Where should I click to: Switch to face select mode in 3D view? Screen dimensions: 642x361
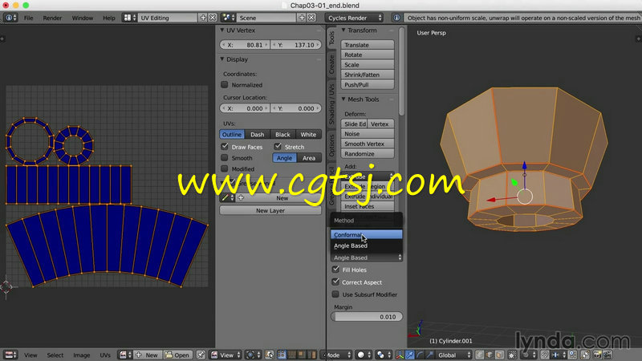click(x=499, y=355)
